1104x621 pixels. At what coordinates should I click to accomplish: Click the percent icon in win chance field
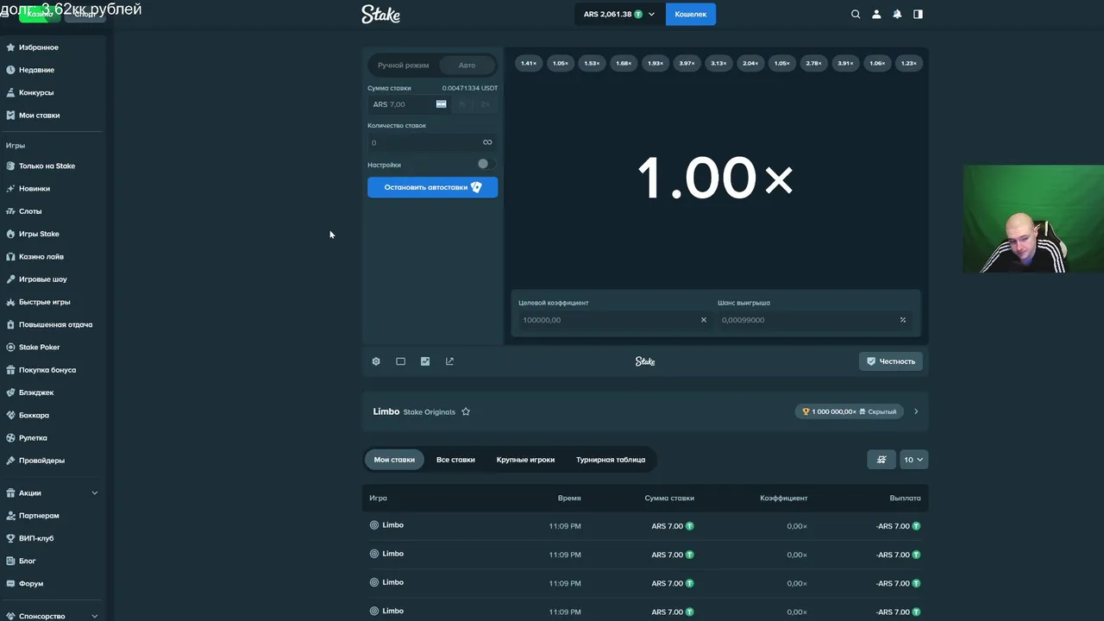pos(903,320)
